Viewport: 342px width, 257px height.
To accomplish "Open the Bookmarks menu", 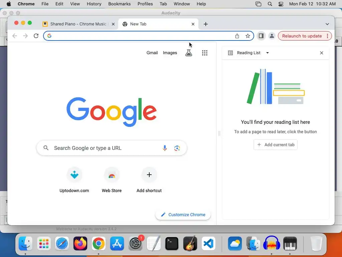I will [119, 4].
